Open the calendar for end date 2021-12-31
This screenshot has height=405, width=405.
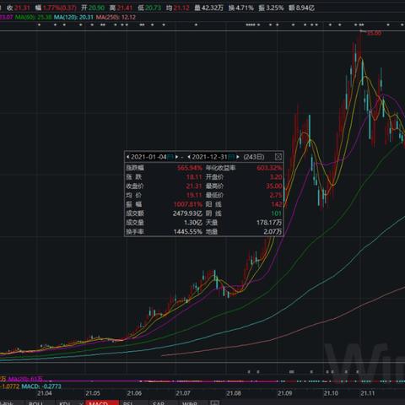[x=231, y=157]
